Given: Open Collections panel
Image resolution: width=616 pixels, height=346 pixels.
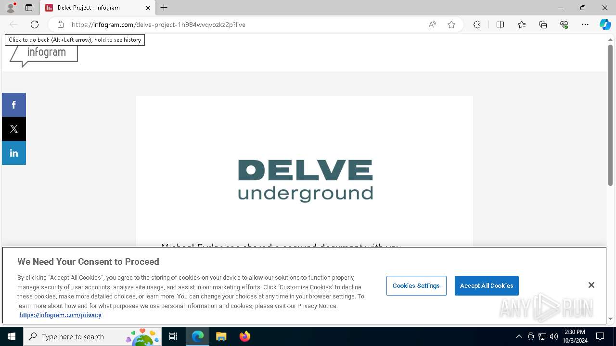Looking at the screenshot, I should (x=543, y=25).
